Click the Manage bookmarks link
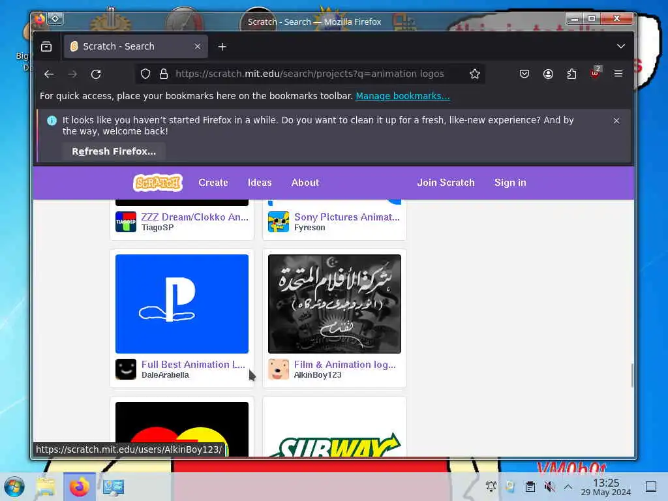 (x=402, y=97)
